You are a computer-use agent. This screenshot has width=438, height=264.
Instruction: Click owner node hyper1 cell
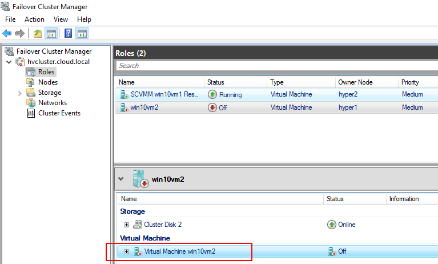click(x=348, y=107)
